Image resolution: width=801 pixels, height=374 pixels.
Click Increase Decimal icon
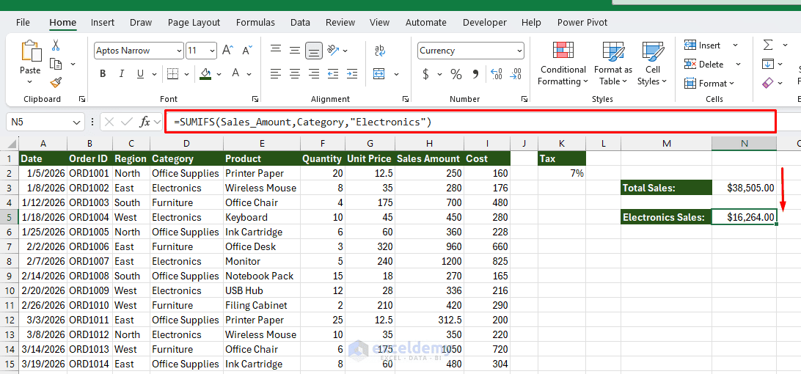point(496,74)
